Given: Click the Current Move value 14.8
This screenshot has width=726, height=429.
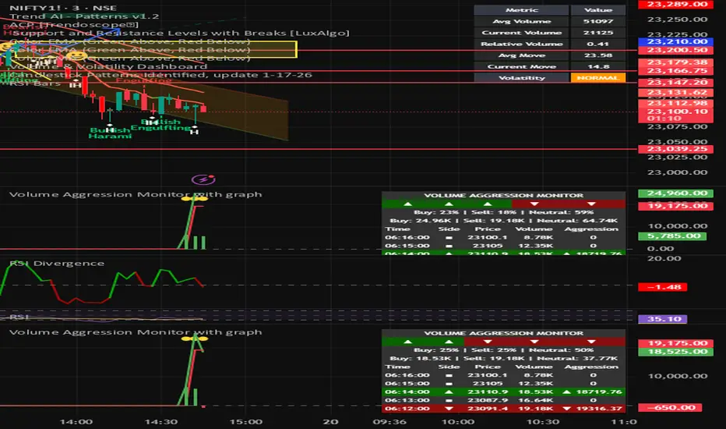Looking at the screenshot, I should tap(598, 66).
